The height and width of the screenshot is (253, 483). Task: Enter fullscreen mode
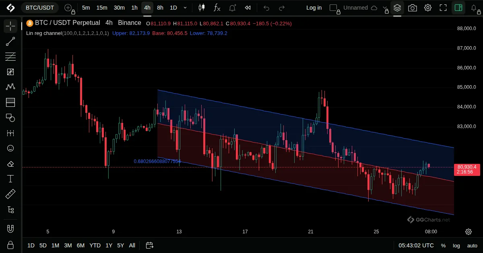point(443,8)
